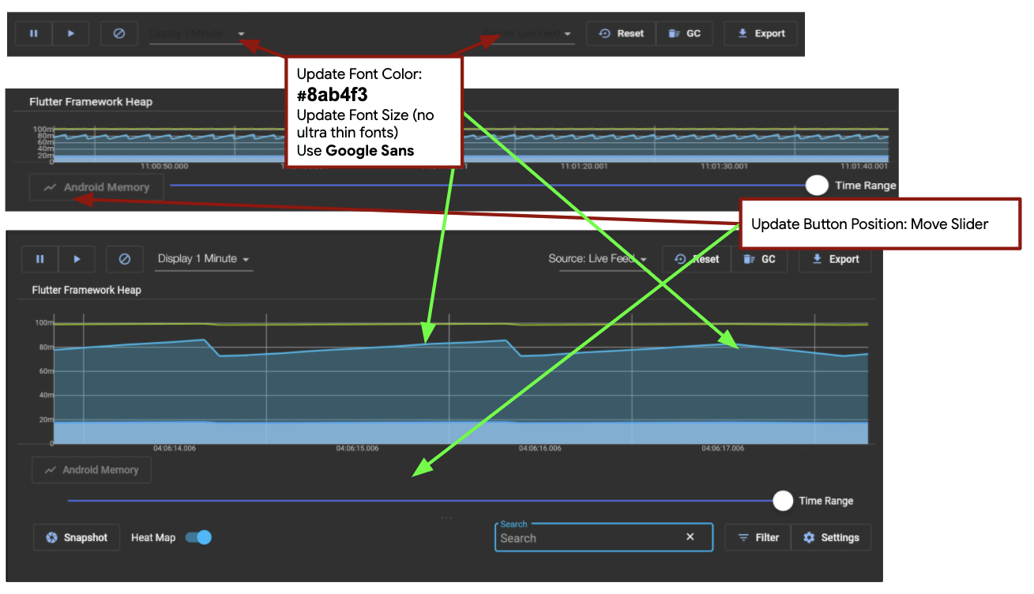1034x594 pixels.
Task: Open the Filter options
Action: [x=757, y=537]
